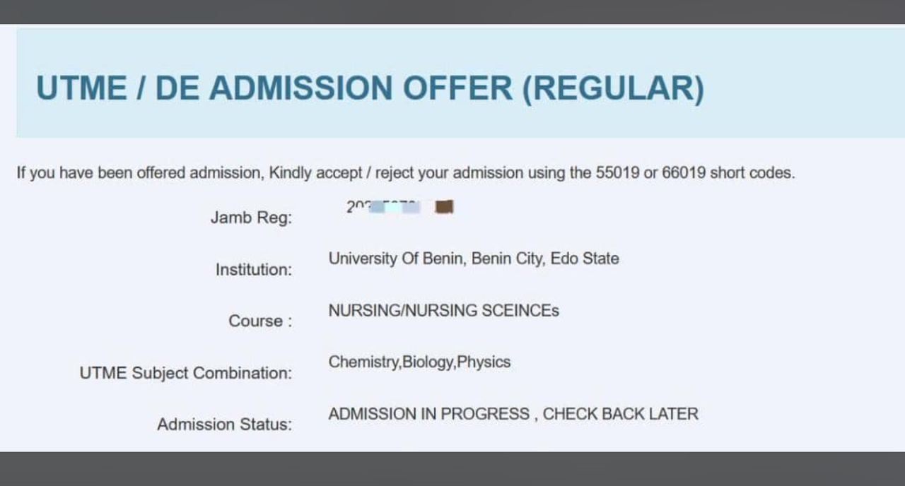
Task: Click the accept / reject admission instruction text
Action: (x=405, y=173)
